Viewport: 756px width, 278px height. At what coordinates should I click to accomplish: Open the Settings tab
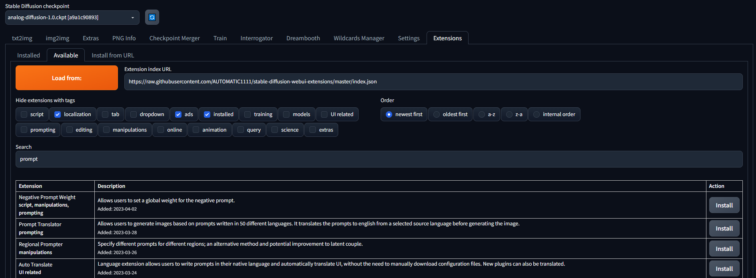pyautogui.click(x=409, y=38)
